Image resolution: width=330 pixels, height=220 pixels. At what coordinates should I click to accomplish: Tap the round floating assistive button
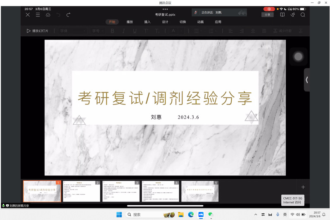coord(298,57)
